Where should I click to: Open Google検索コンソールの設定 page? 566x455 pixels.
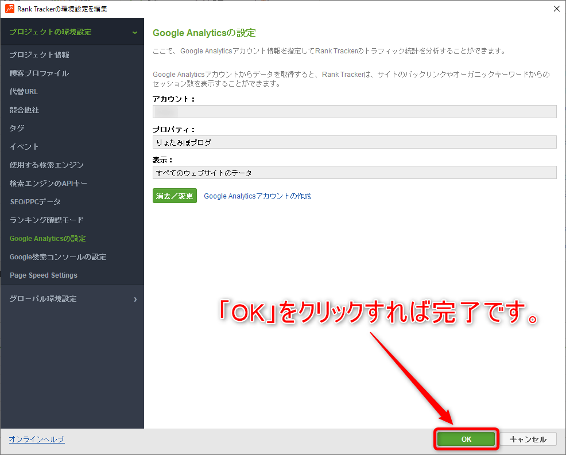tap(58, 257)
